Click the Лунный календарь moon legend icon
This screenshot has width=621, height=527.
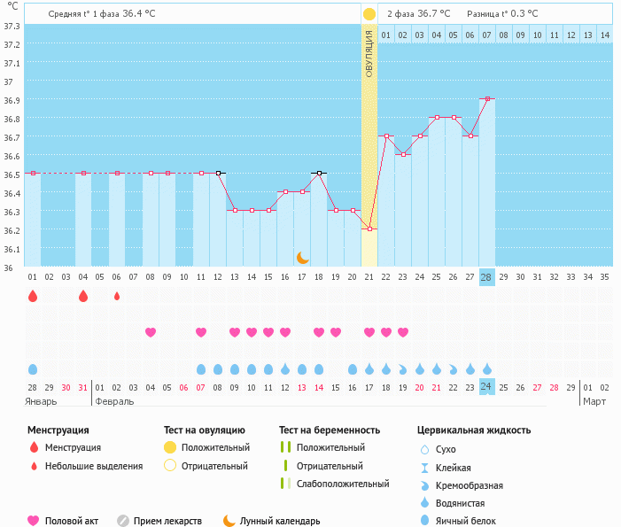[x=229, y=521]
